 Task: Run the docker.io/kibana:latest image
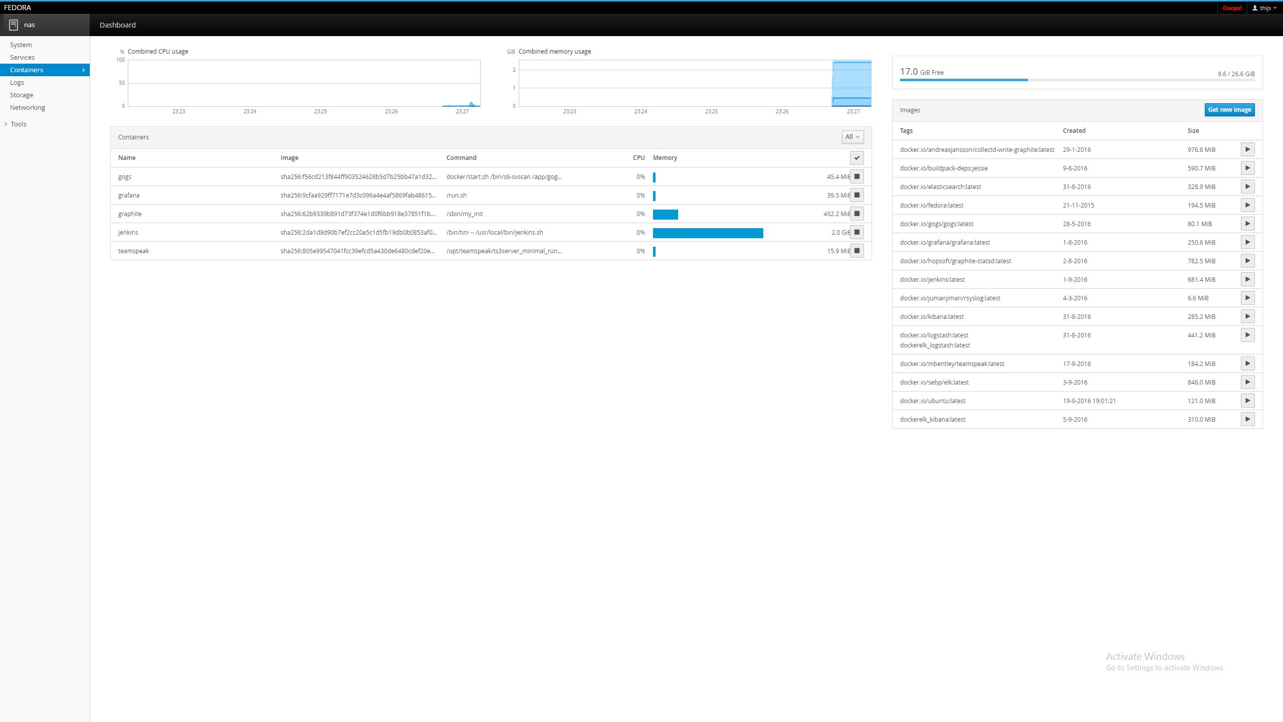click(x=1247, y=316)
